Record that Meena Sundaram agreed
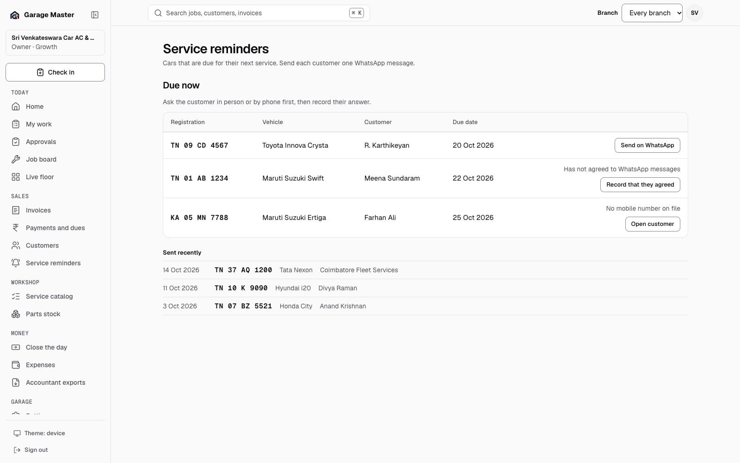740x463 pixels. click(x=640, y=185)
